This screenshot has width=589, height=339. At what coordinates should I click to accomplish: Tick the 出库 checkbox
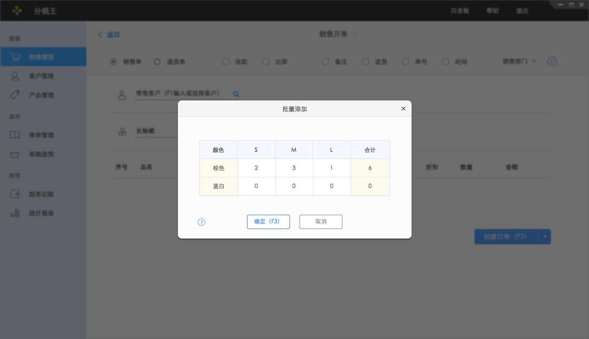[266, 62]
